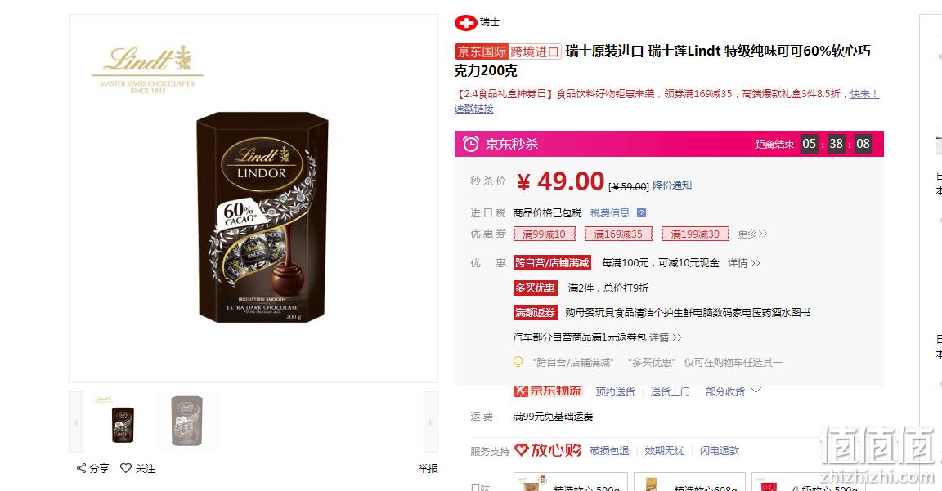Click the share icon below thumbnails
The image size is (942, 491).
coord(81,468)
